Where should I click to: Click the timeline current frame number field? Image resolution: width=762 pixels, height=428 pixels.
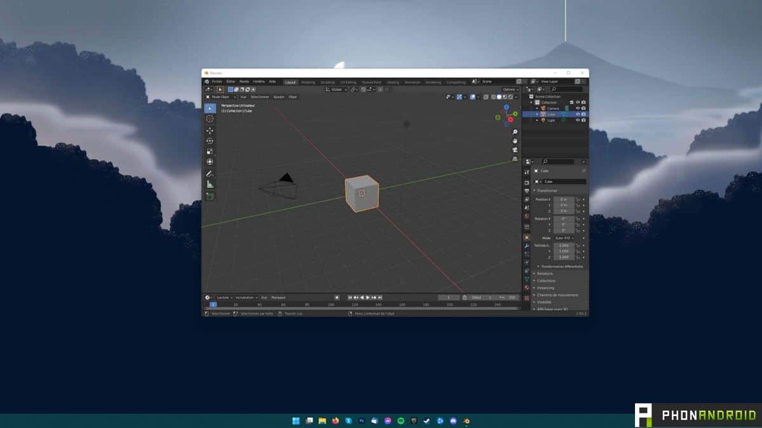click(x=449, y=297)
